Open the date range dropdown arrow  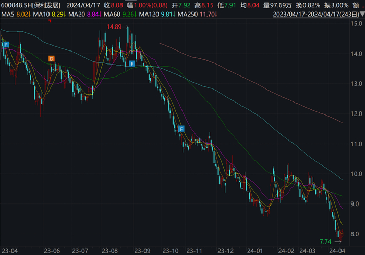click(x=362, y=15)
